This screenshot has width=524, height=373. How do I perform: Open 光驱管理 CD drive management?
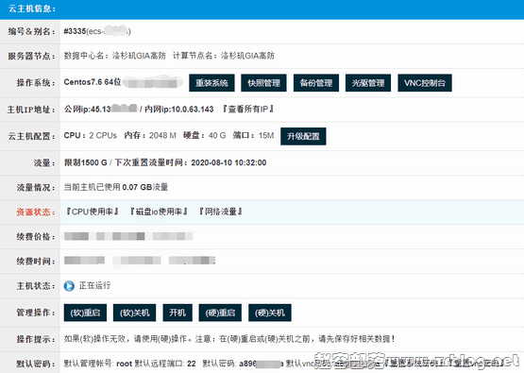[368, 83]
